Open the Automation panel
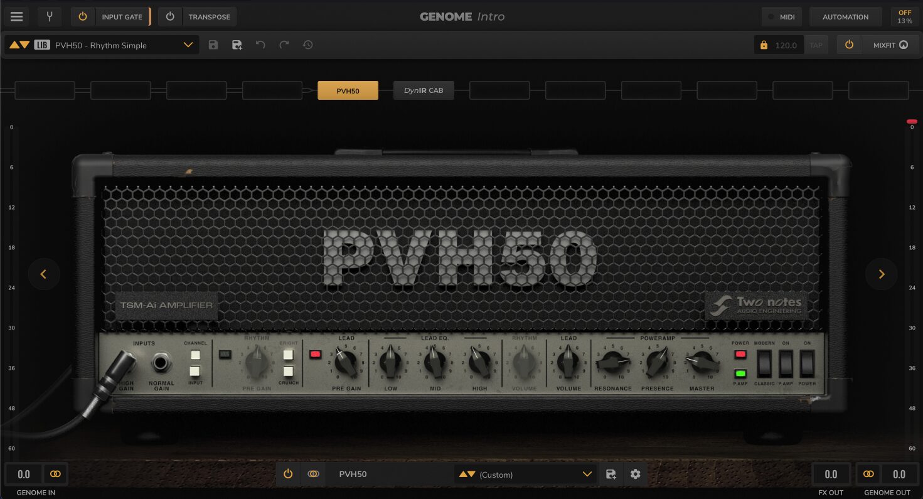This screenshot has width=923, height=499. point(846,17)
